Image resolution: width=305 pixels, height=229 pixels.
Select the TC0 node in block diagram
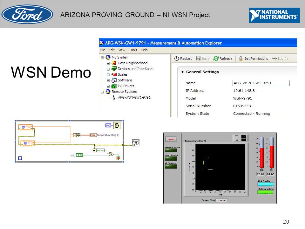[x=25, y=127]
